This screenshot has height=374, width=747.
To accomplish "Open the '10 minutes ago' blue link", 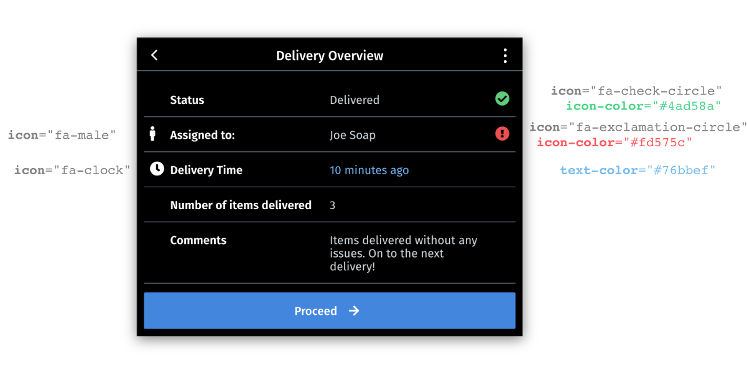I will pyautogui.click(x=369, y=170).
